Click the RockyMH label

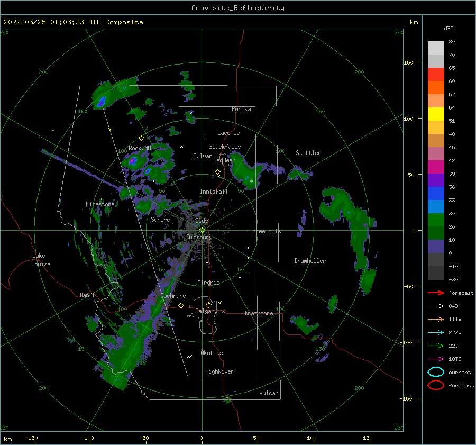pos(140,148)
